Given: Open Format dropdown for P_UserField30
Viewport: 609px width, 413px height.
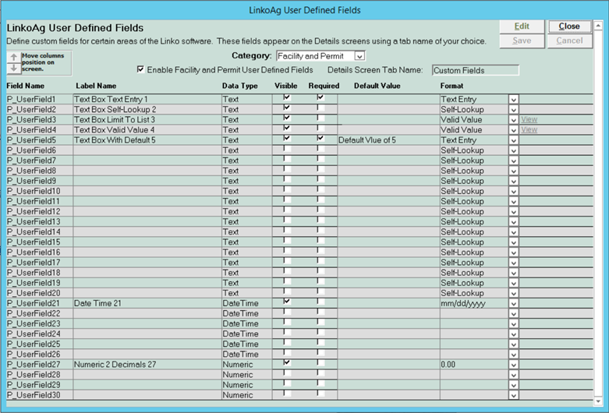Looking at the screenshot, I should [513, 396].
